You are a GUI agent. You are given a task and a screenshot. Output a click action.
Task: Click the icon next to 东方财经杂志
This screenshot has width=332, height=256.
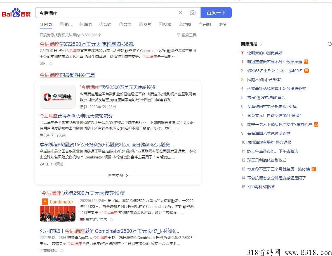[x=112, y=220]
